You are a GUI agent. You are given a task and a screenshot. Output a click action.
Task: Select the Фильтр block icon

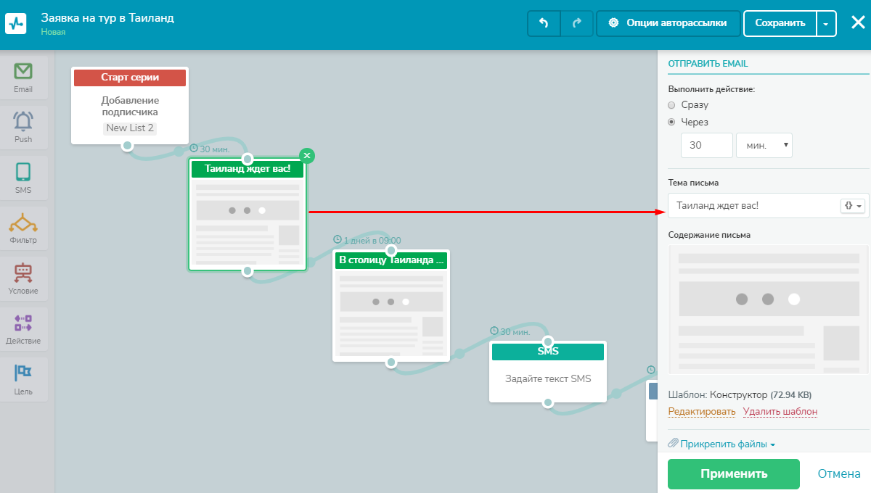point(23,222)
